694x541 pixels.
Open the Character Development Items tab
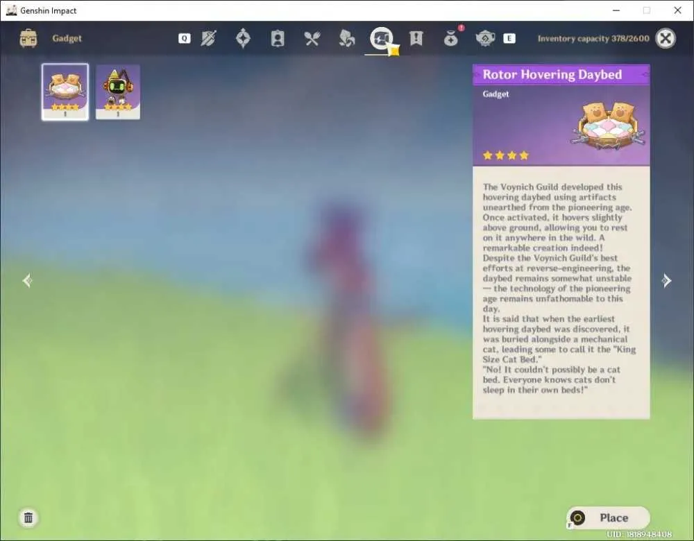click(x=278, y=38)
